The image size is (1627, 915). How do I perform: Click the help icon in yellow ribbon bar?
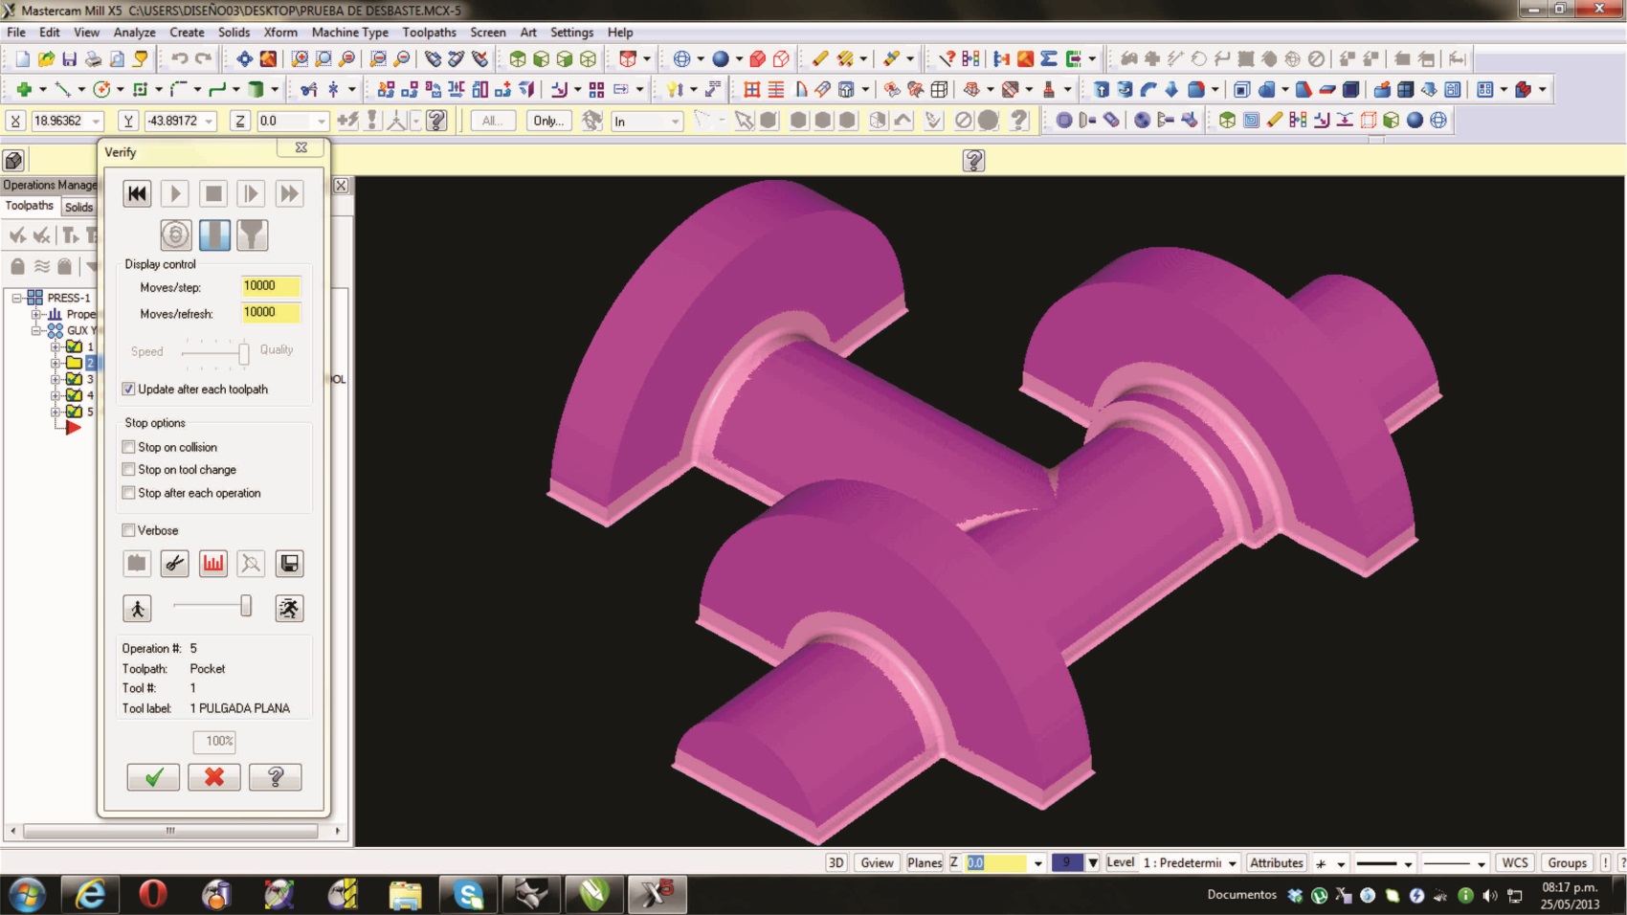pos(973,160)
